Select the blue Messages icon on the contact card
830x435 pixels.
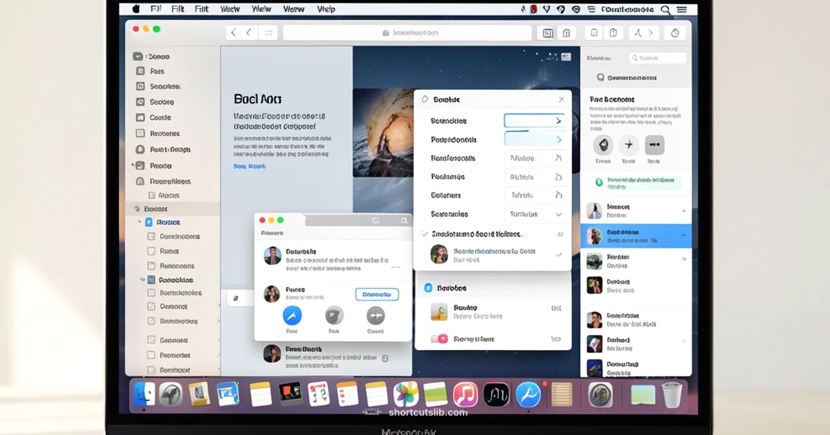tap(293, 318)
